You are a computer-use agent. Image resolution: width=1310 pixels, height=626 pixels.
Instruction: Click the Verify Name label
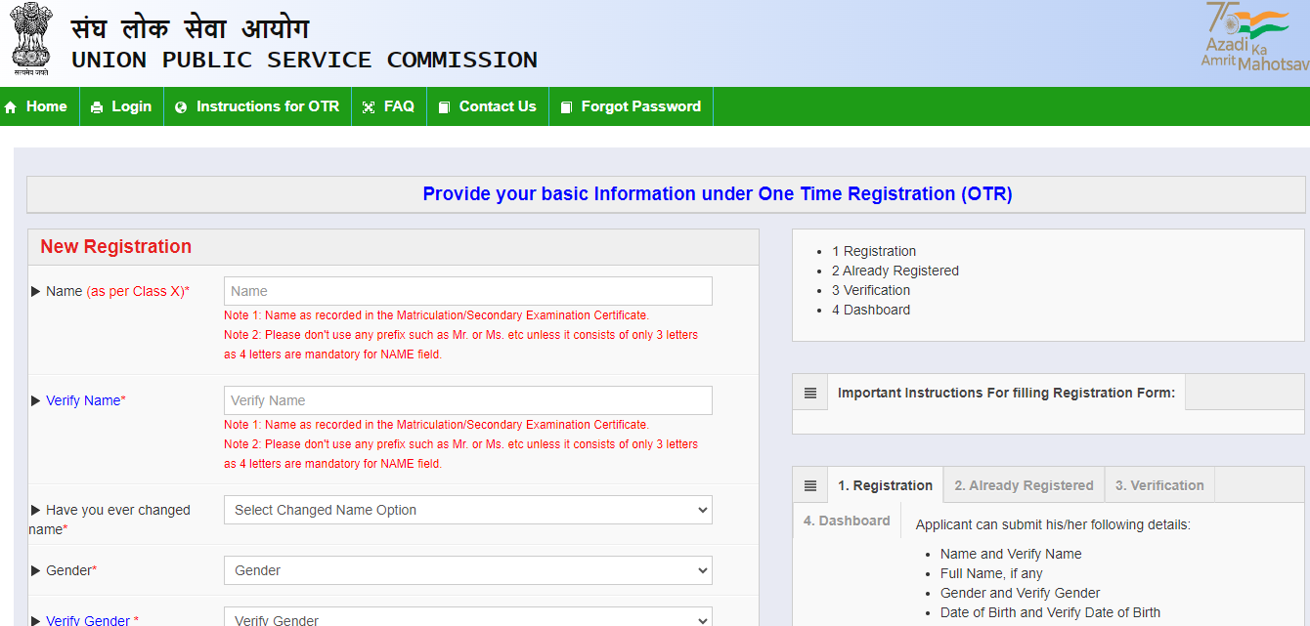85,400
